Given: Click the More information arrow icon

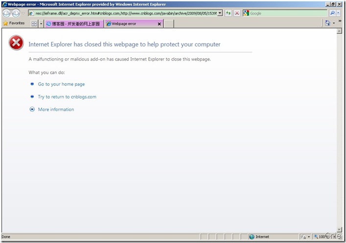Looking at the screenshot, I should tap(32, 110).
